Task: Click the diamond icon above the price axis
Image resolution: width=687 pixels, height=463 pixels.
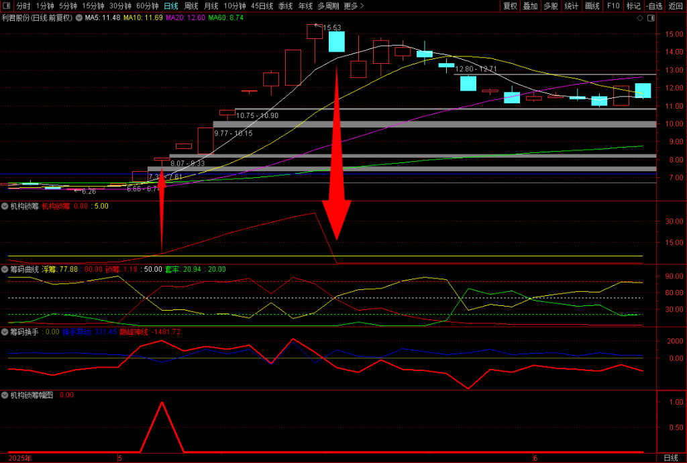Action: (x=641, y=18)
